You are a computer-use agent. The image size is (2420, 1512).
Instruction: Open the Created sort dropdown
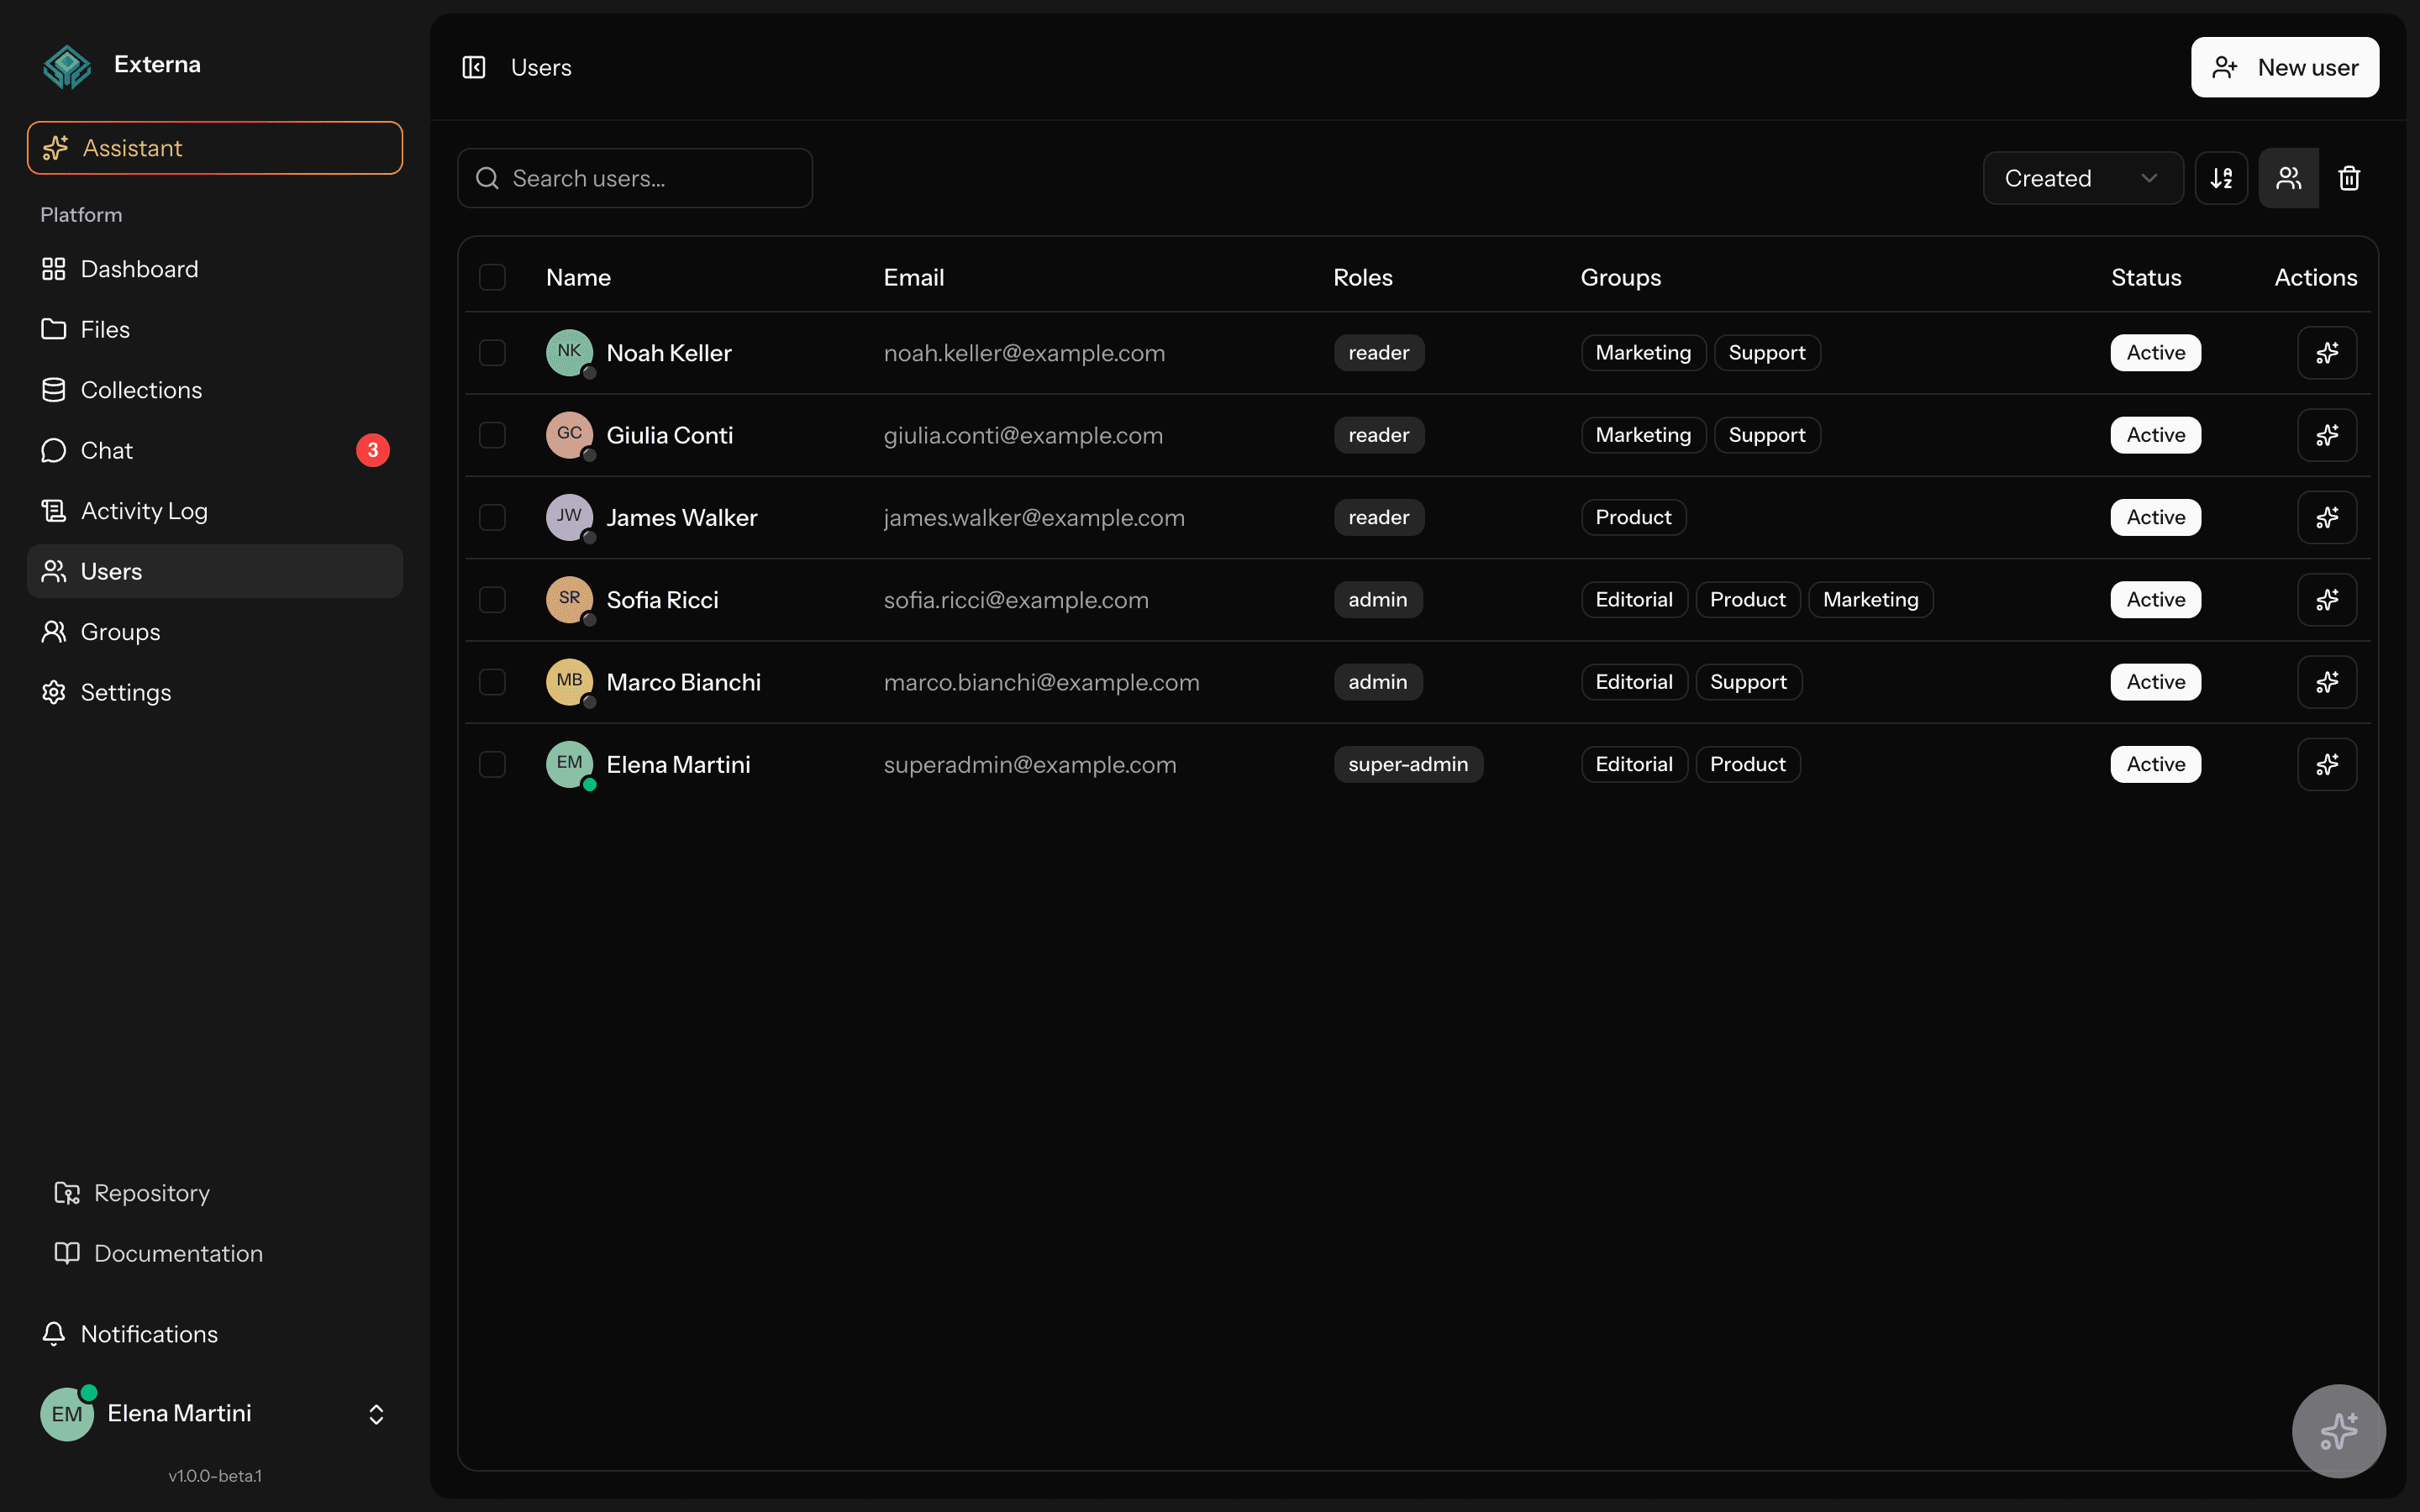coord(2083,178)
